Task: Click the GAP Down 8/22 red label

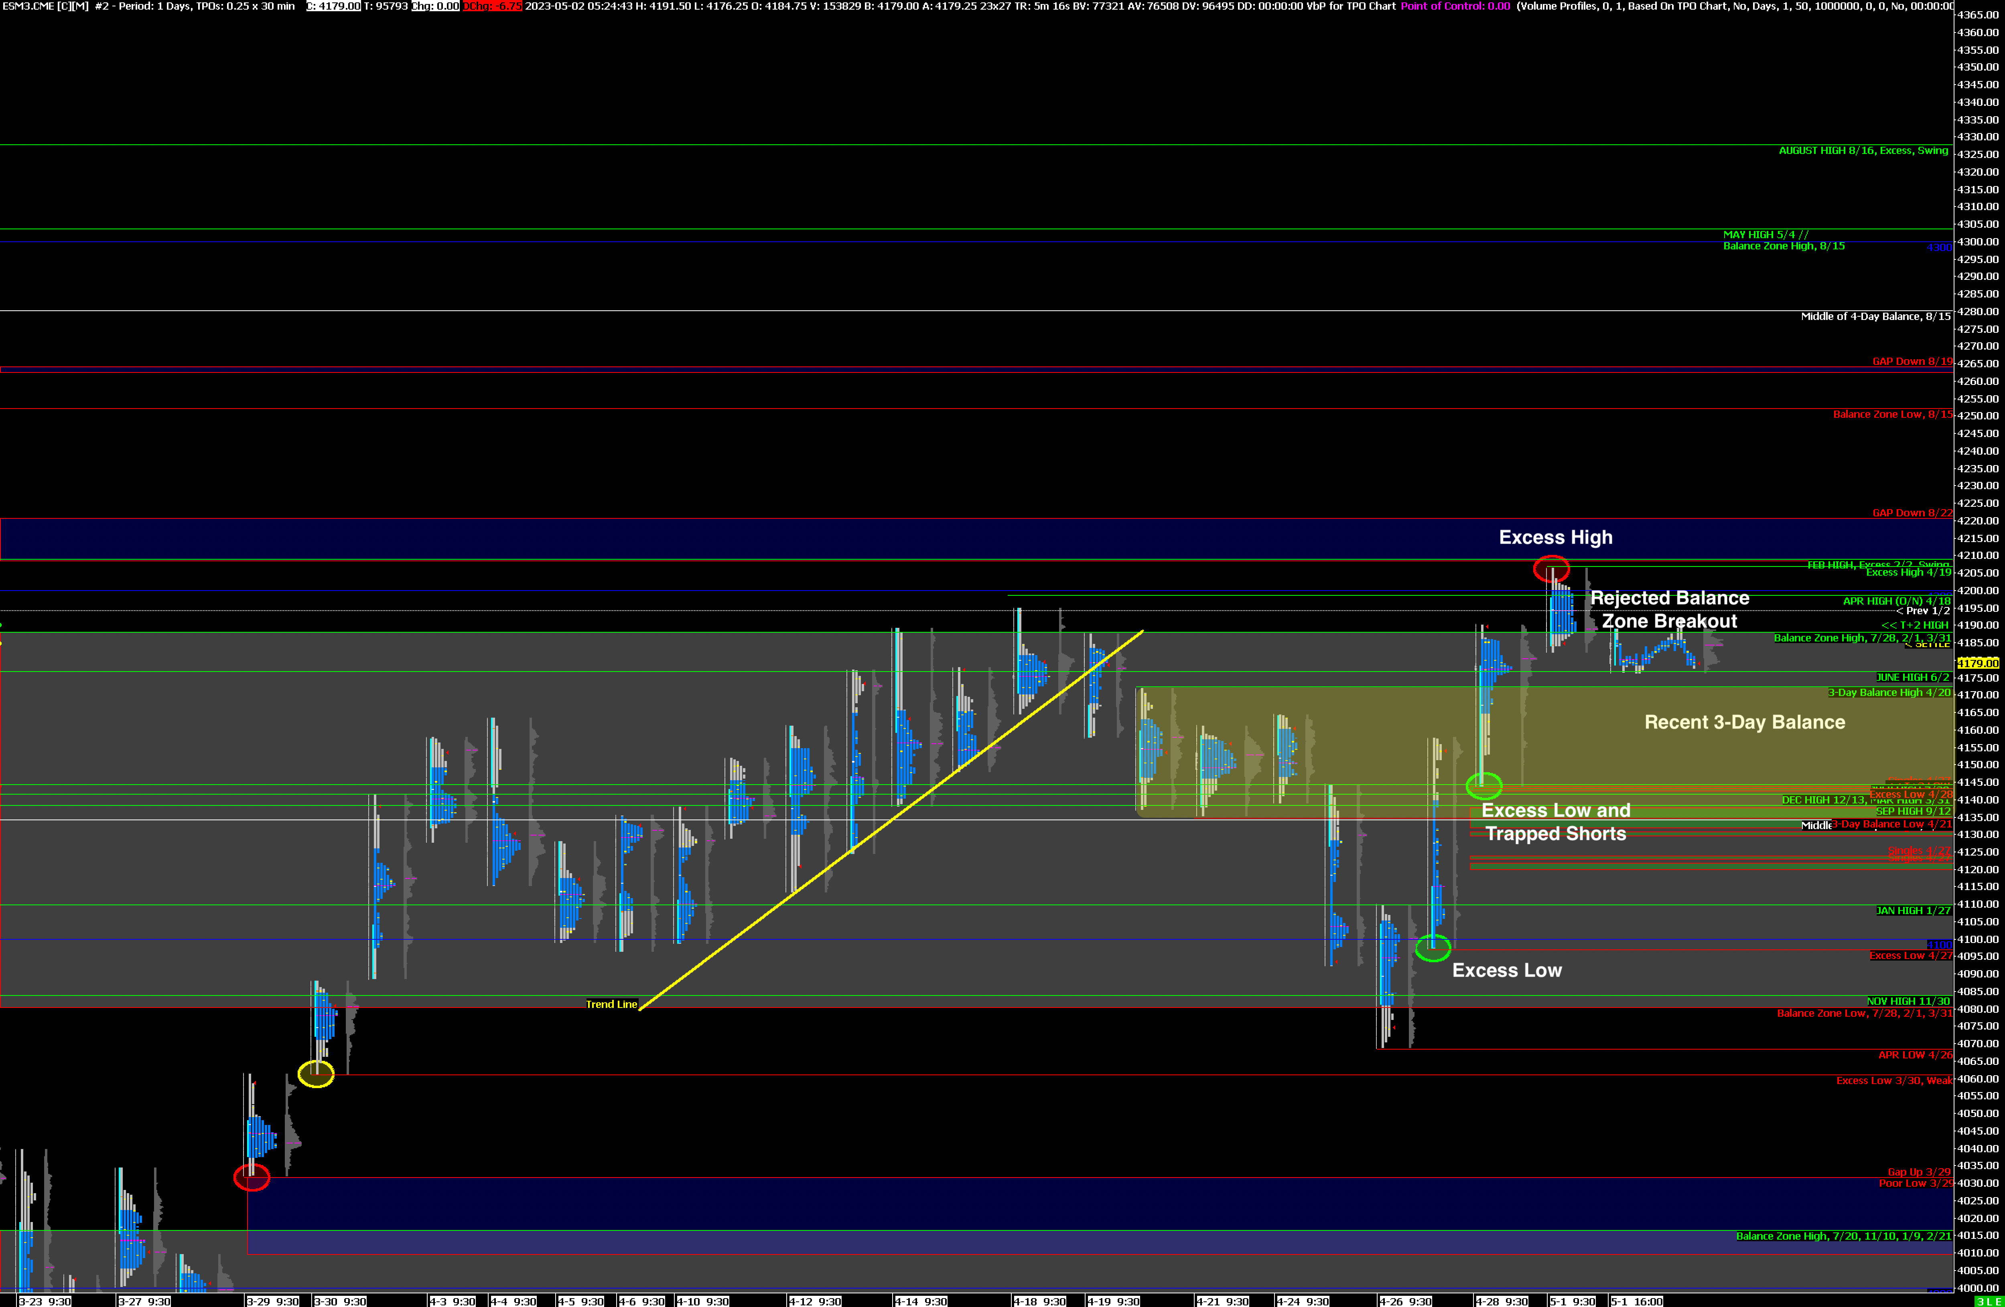Action: pyautogui.click(x=1912, y=513)
